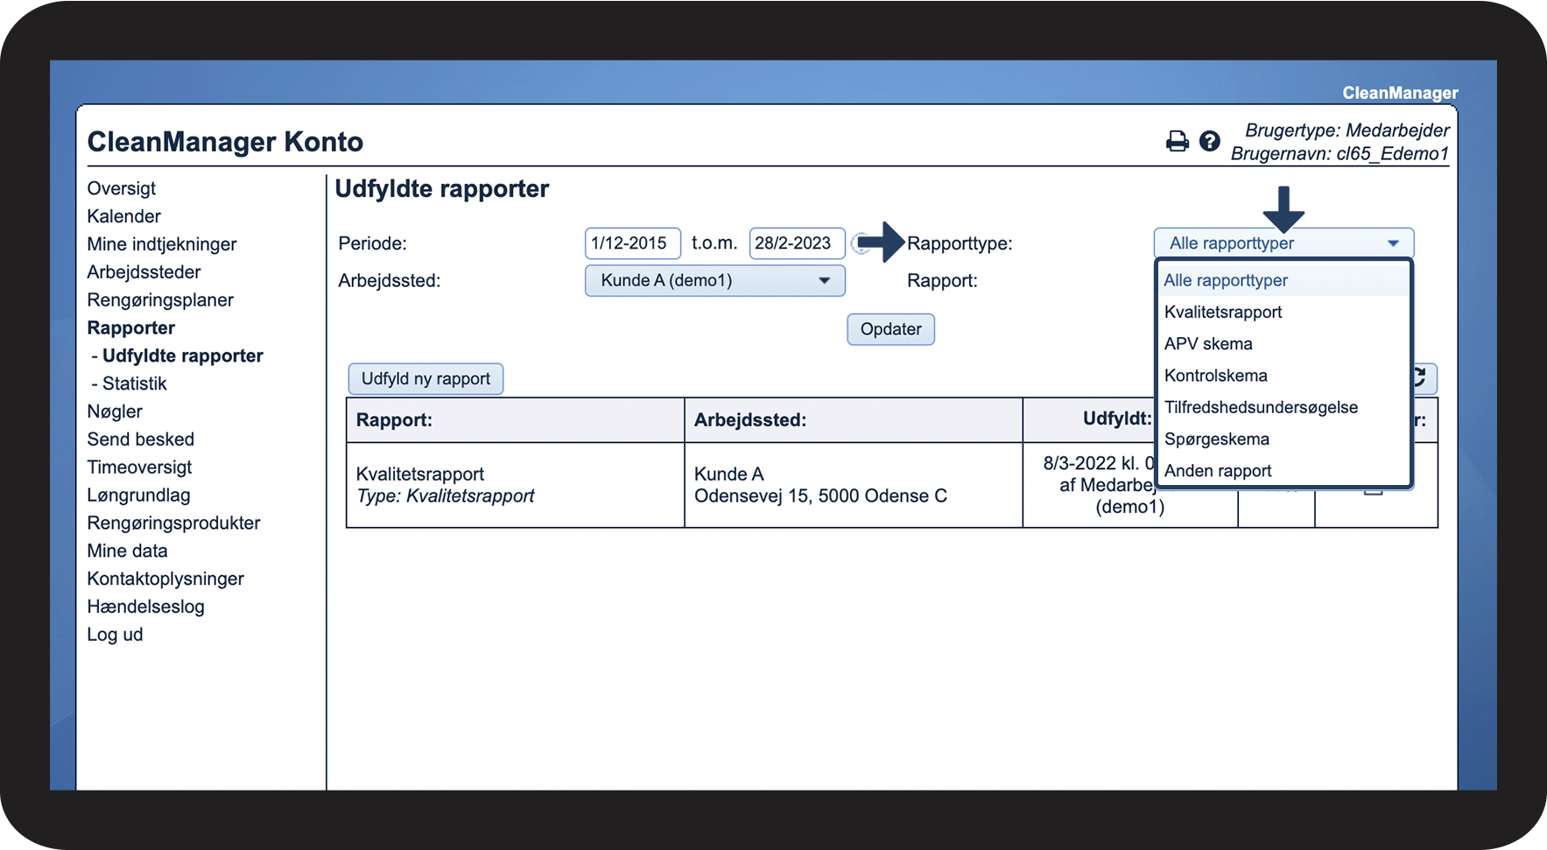Choose APV skema report type

(x=1208, y=344)
